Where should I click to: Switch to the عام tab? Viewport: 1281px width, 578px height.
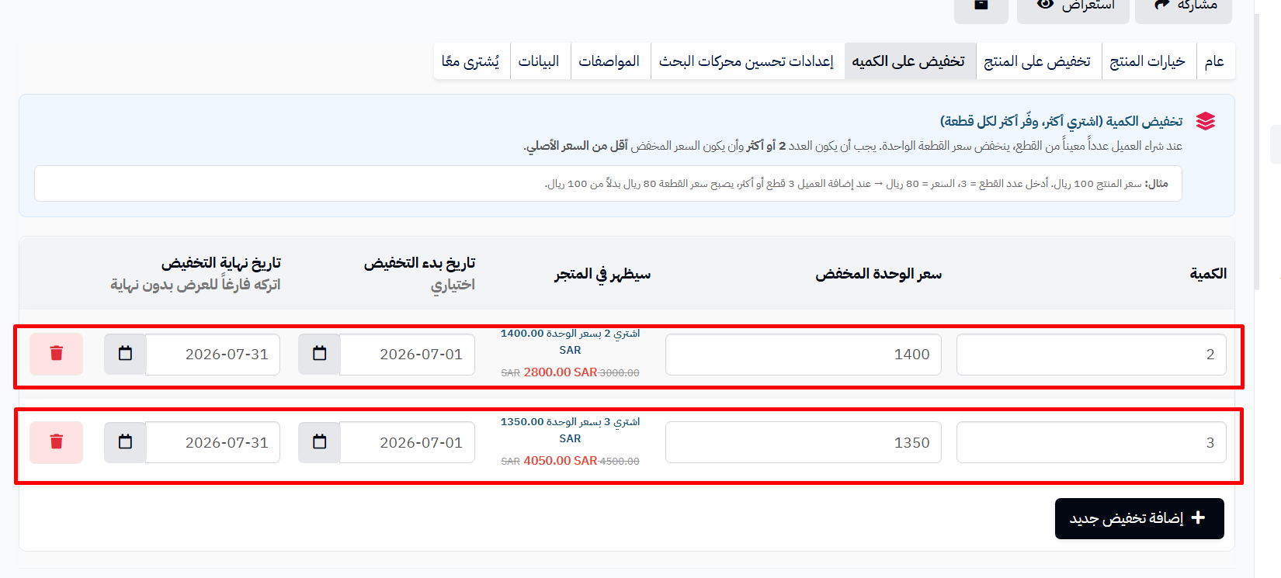click(x=1215, y=61)
